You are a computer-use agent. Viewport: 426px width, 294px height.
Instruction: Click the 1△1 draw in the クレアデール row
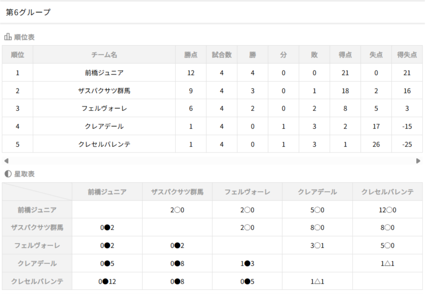387,264
